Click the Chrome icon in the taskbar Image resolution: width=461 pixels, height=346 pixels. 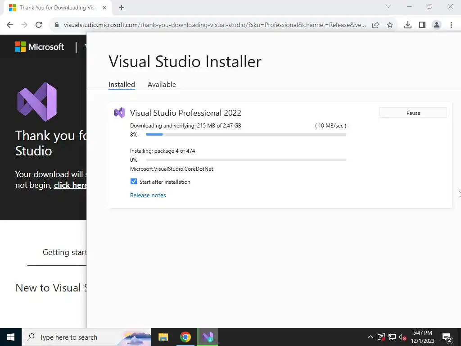(185, 337)
